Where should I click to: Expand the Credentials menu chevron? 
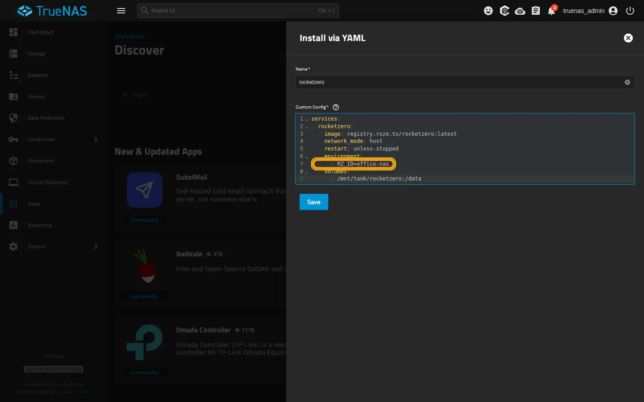pos(96,139)
